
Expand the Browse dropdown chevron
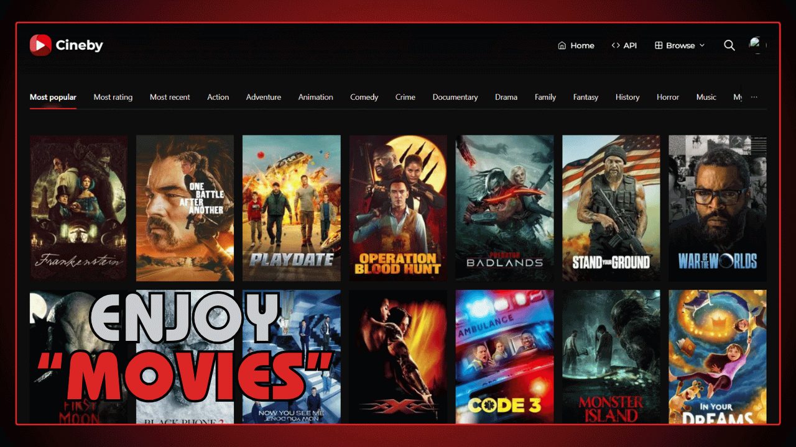click(702, 45)
